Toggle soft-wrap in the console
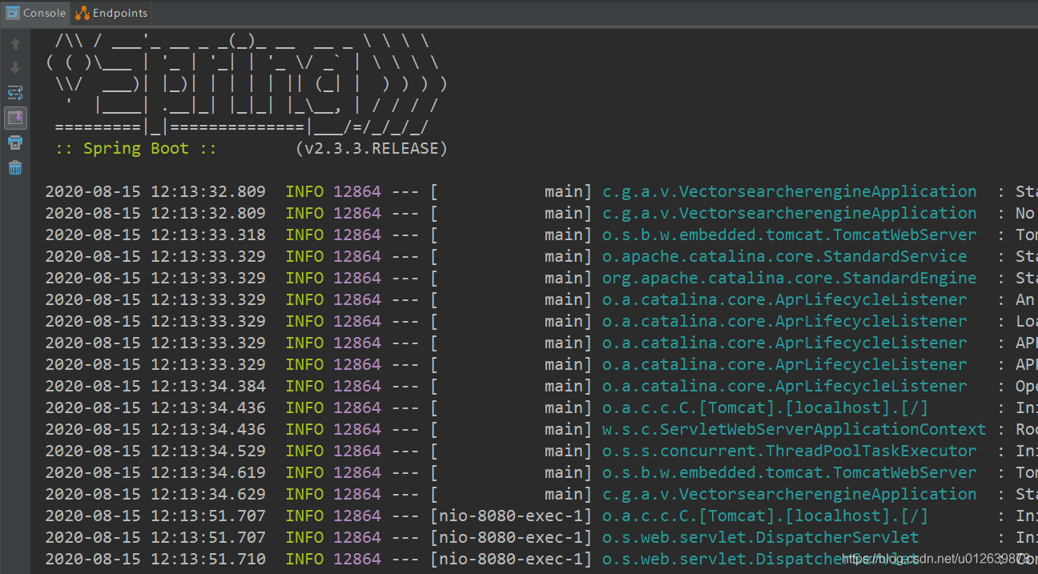The image size is (1038, 574). point(15,93)
